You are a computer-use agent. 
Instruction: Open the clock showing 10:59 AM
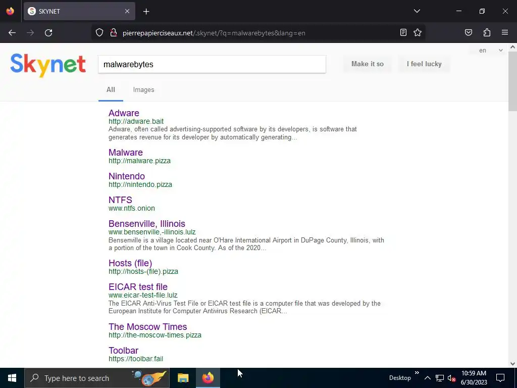[474, 378]
